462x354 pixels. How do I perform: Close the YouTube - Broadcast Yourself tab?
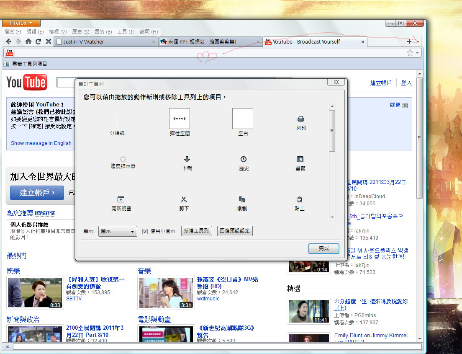(x=363, y=42)
